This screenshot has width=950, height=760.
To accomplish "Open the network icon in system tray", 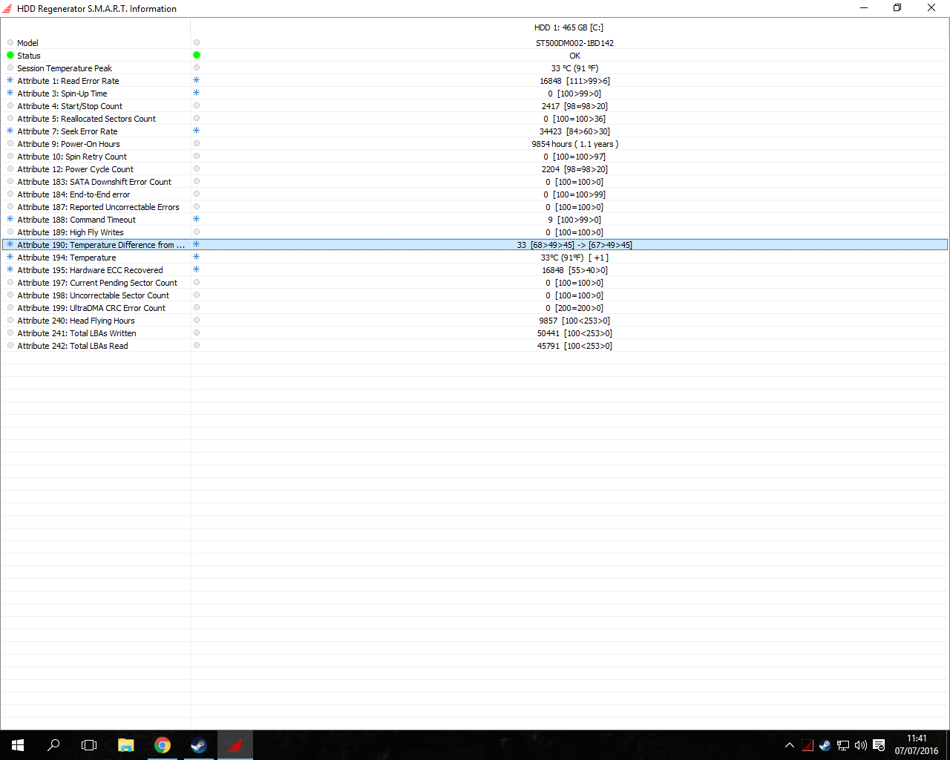I will pyautogui.click(x=843, y=745).
